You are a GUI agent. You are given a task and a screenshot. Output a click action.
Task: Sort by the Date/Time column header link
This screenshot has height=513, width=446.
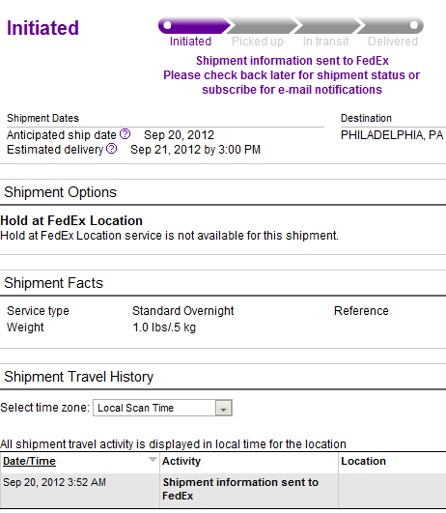pos(29,461)
